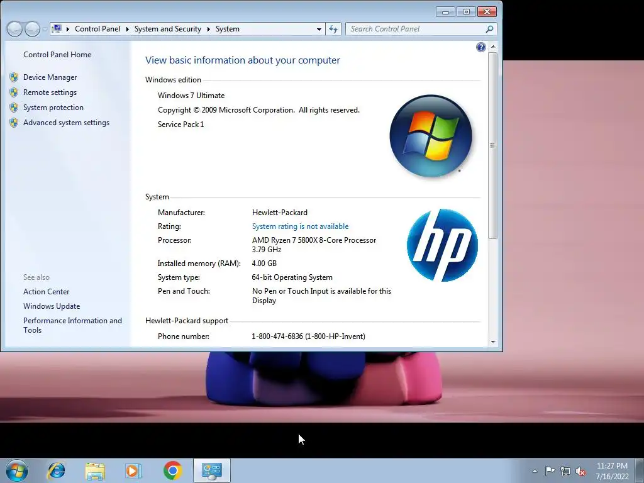Click shield icon beside Advanced system settings
Viewport: 644px width, 483px height.
[14, 123]
